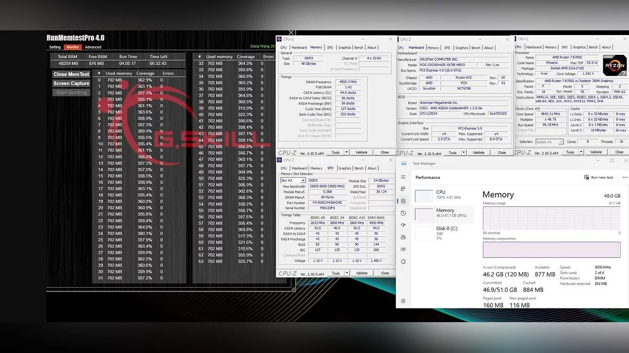Click the Ryzen 7 logo in CPU-Z

click(x=614, y=65)
